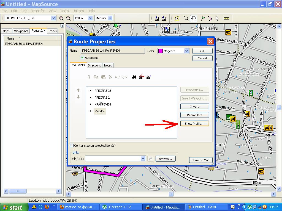282x211 pixels.
Task: Click the magenta color swatch
Action: point(160,51)
